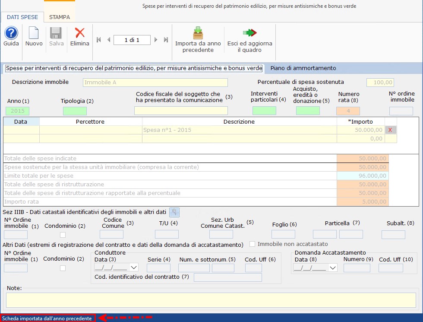The width and height of the screenshot is (423, 322).
Task: Open the Conduttore Data dropdown
Action: (x=134, y=268)
